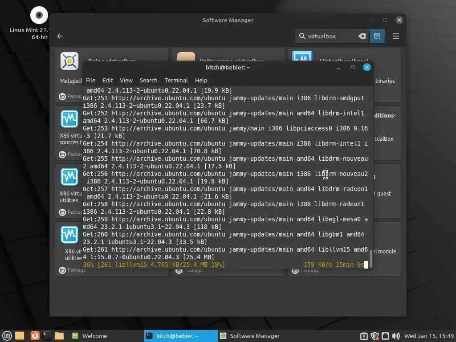Open the network tray icon
Screen dimensions: 456x342
coord(385,336)
